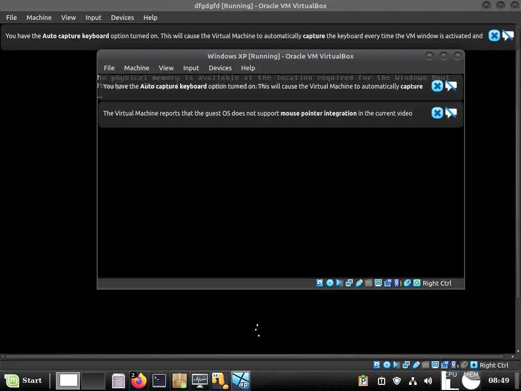Open Devices menu in Windows XP VM window
The image size is (521, 391).
pos(220,68)
